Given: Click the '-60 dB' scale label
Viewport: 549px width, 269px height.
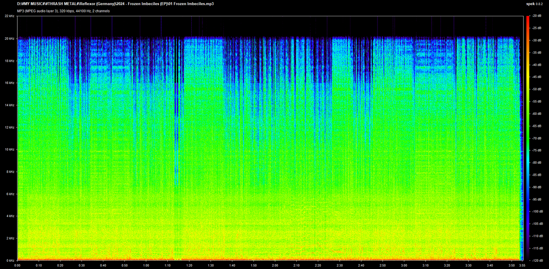Looking at the screenshot, I should click(536, 114).
